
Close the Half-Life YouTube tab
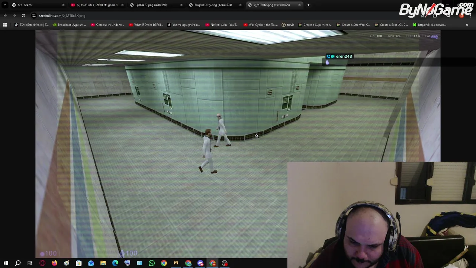[122, 5]
